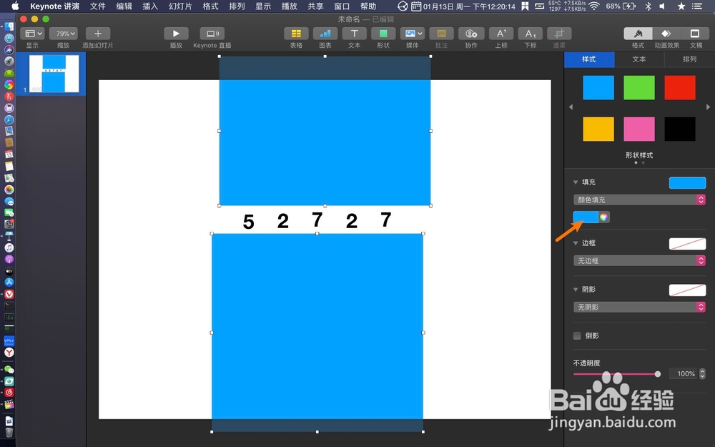Click the opacity stepper arrows
This screenshot has height=447, width=715.
pos(702,373)
